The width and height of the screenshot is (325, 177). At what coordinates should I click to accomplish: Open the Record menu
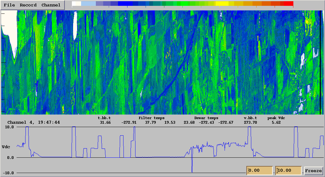pos(28,5)
